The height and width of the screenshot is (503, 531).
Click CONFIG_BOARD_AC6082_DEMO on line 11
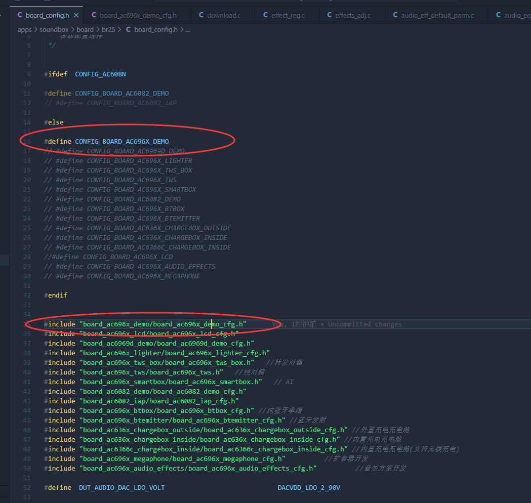point(122,94)
